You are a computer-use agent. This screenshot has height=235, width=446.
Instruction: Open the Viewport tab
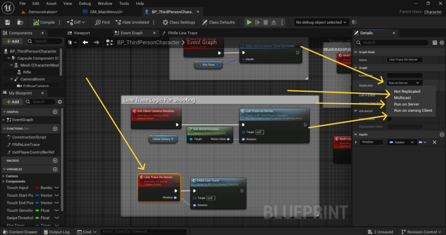point(79,33)
